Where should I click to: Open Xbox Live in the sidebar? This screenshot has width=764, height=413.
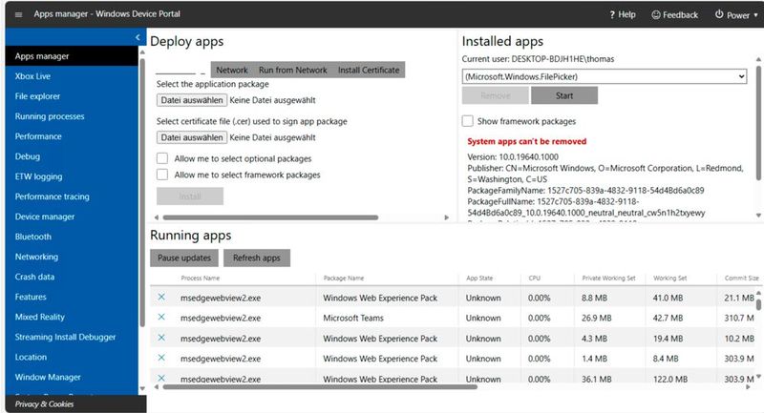point(72,76)
